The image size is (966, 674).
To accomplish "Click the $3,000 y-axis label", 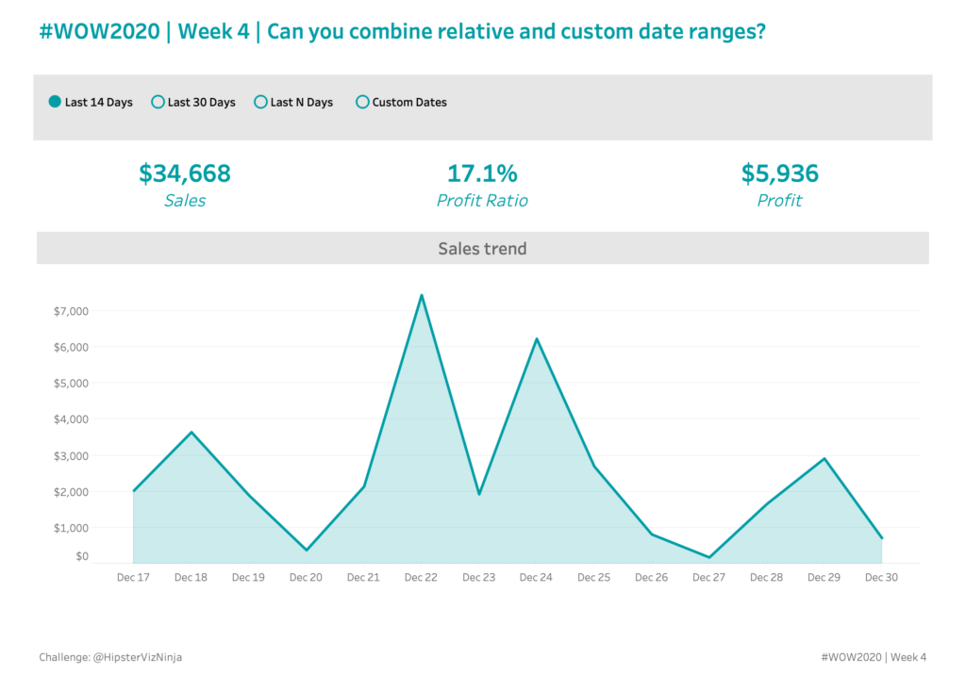I will 70,455.
